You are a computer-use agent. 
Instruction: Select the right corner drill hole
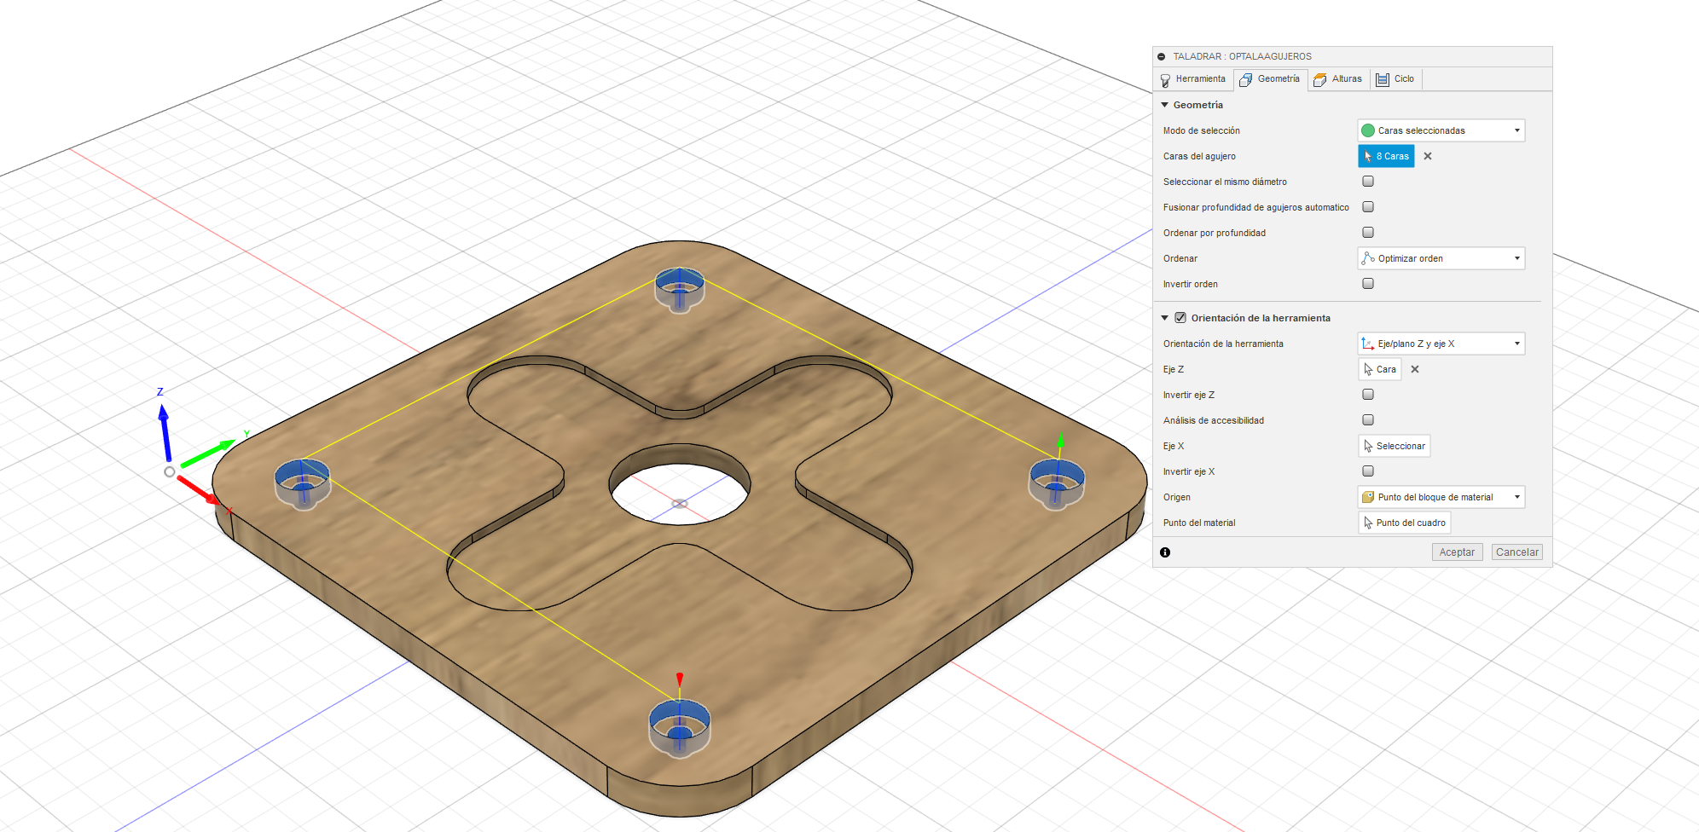pyautogui.click(x=1057, y=483)
